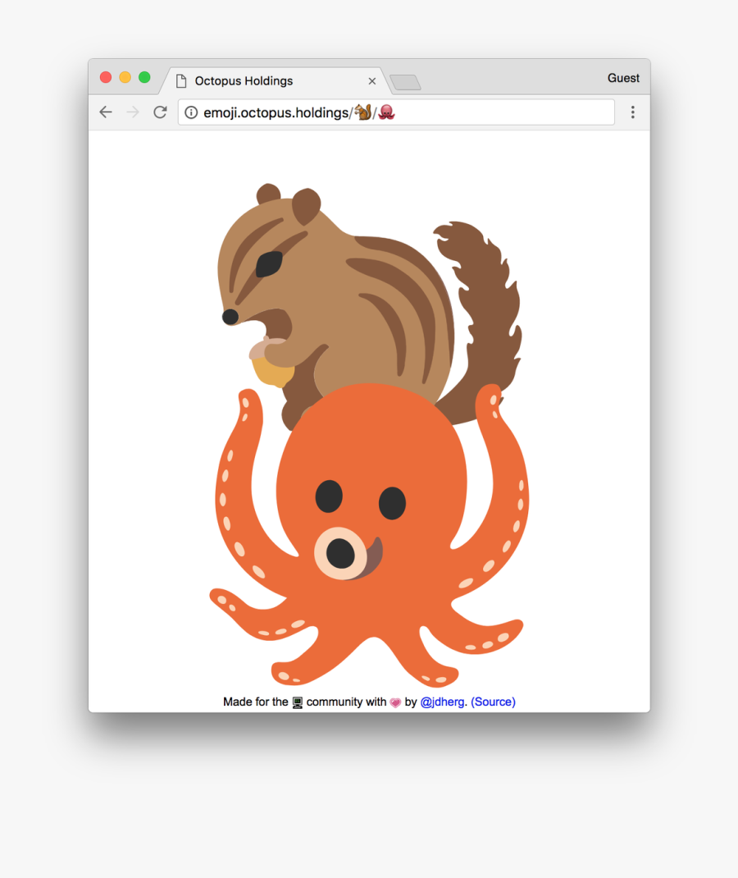Close the Octopus Holdings tab
The height and width of the screenshot is (878, 738).
[371, 80]
